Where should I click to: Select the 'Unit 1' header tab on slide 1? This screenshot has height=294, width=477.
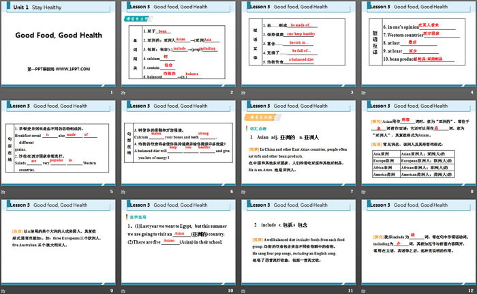pyautogui.click(x=16, y=8)
